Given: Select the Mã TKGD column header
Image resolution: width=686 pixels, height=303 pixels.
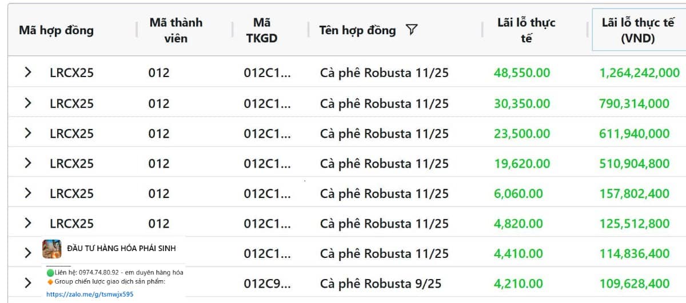Looking at the screenshot, I should [262, 30].
